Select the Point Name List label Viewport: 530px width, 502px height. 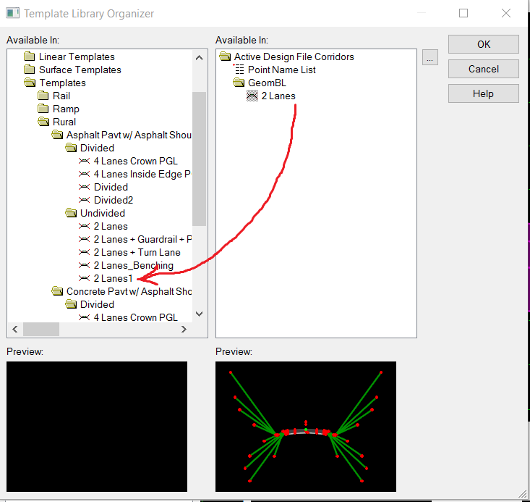click(281, 70)
